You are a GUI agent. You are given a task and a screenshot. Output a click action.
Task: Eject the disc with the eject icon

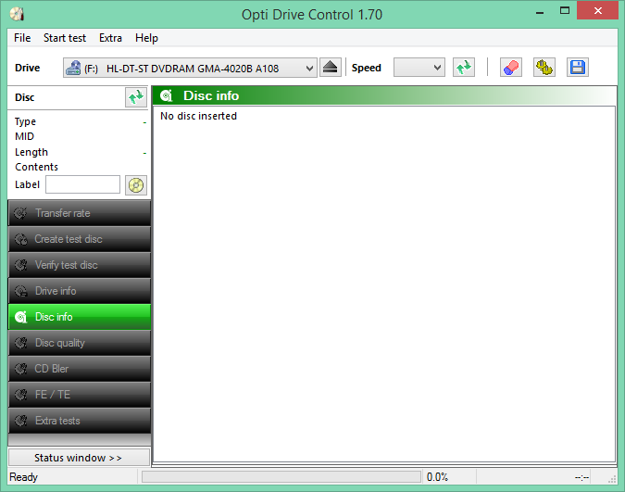click(x=330, y=68)
